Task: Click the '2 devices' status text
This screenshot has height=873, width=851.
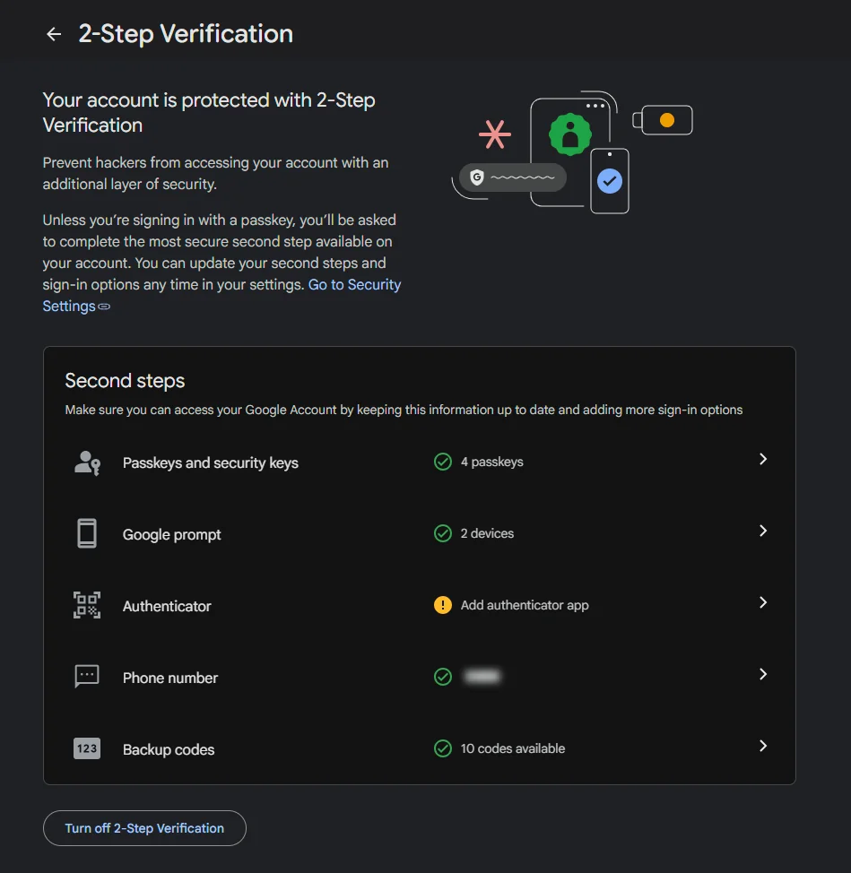Action: [x=487, y=533]
